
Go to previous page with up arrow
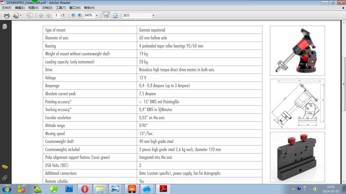click(41, 15)
